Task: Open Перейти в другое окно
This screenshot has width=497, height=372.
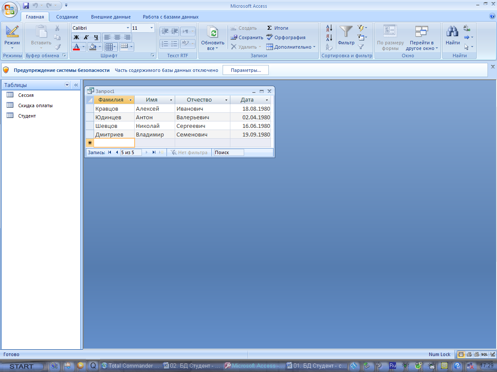Action: point(422,37)
